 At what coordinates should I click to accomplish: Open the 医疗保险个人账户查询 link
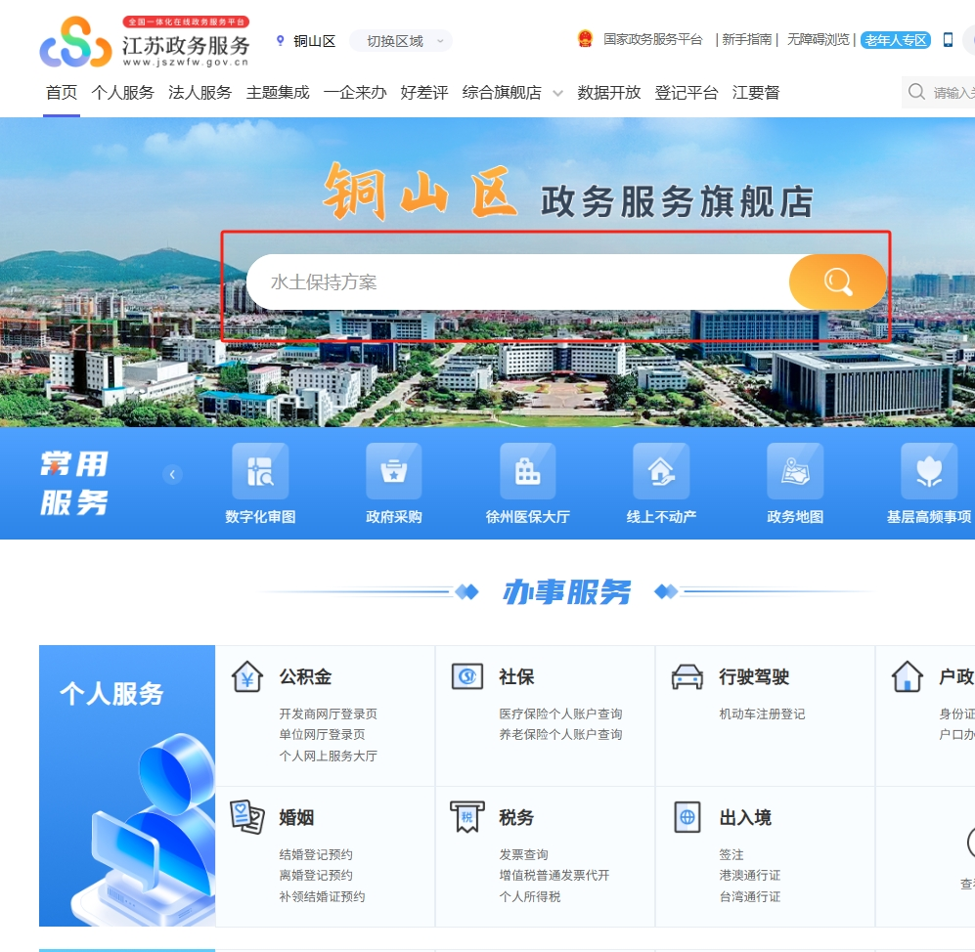click(560, 714)
